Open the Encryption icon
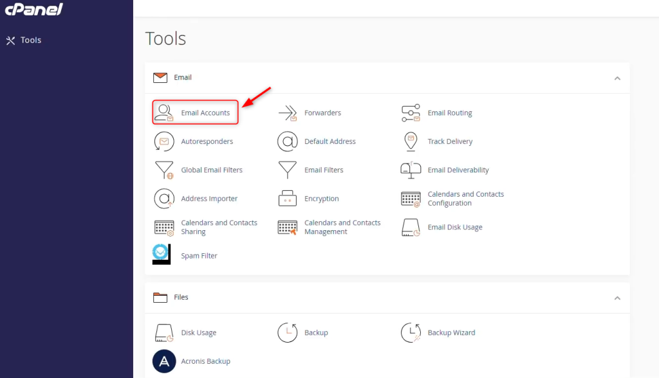Screen dimensions: 659x378 pos(288,199)
